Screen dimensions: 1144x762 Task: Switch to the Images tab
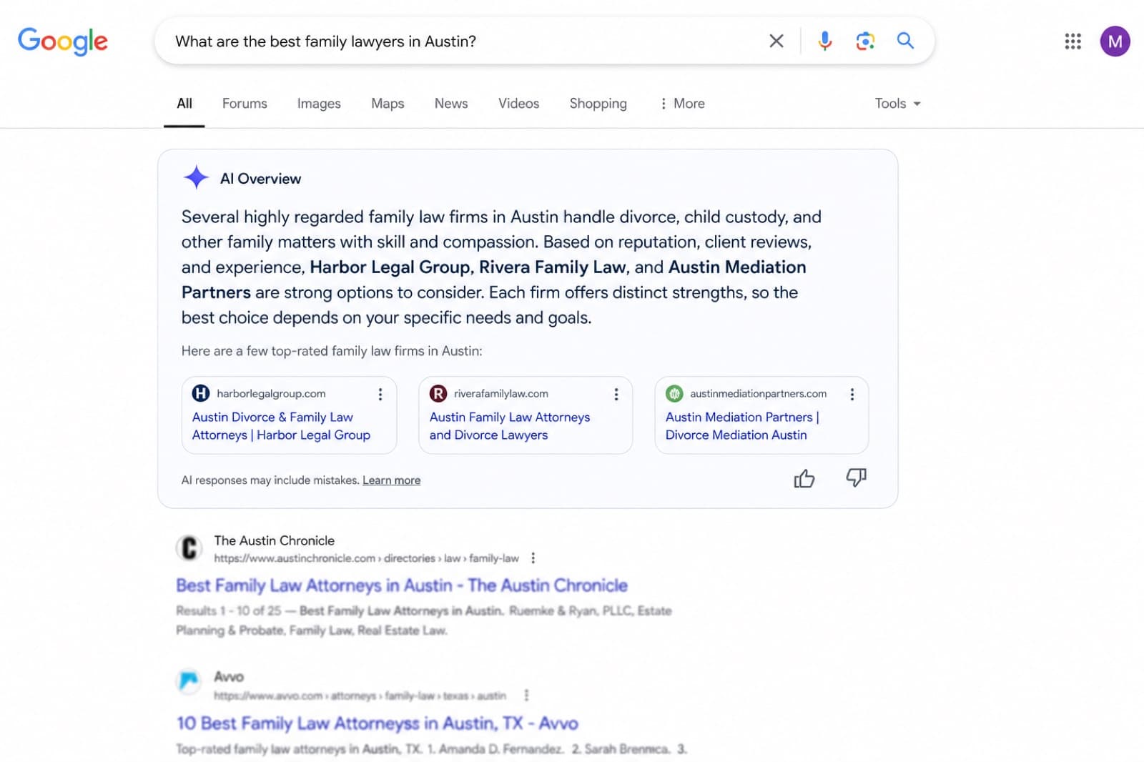pyautogui.click(x=319, y=104)
